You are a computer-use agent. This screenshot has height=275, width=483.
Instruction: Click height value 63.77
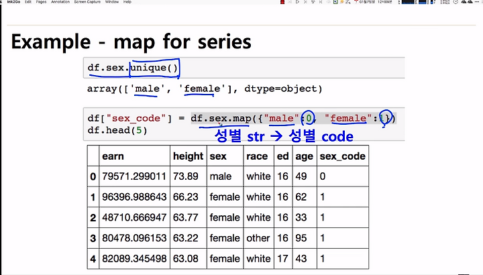[185, 217]
